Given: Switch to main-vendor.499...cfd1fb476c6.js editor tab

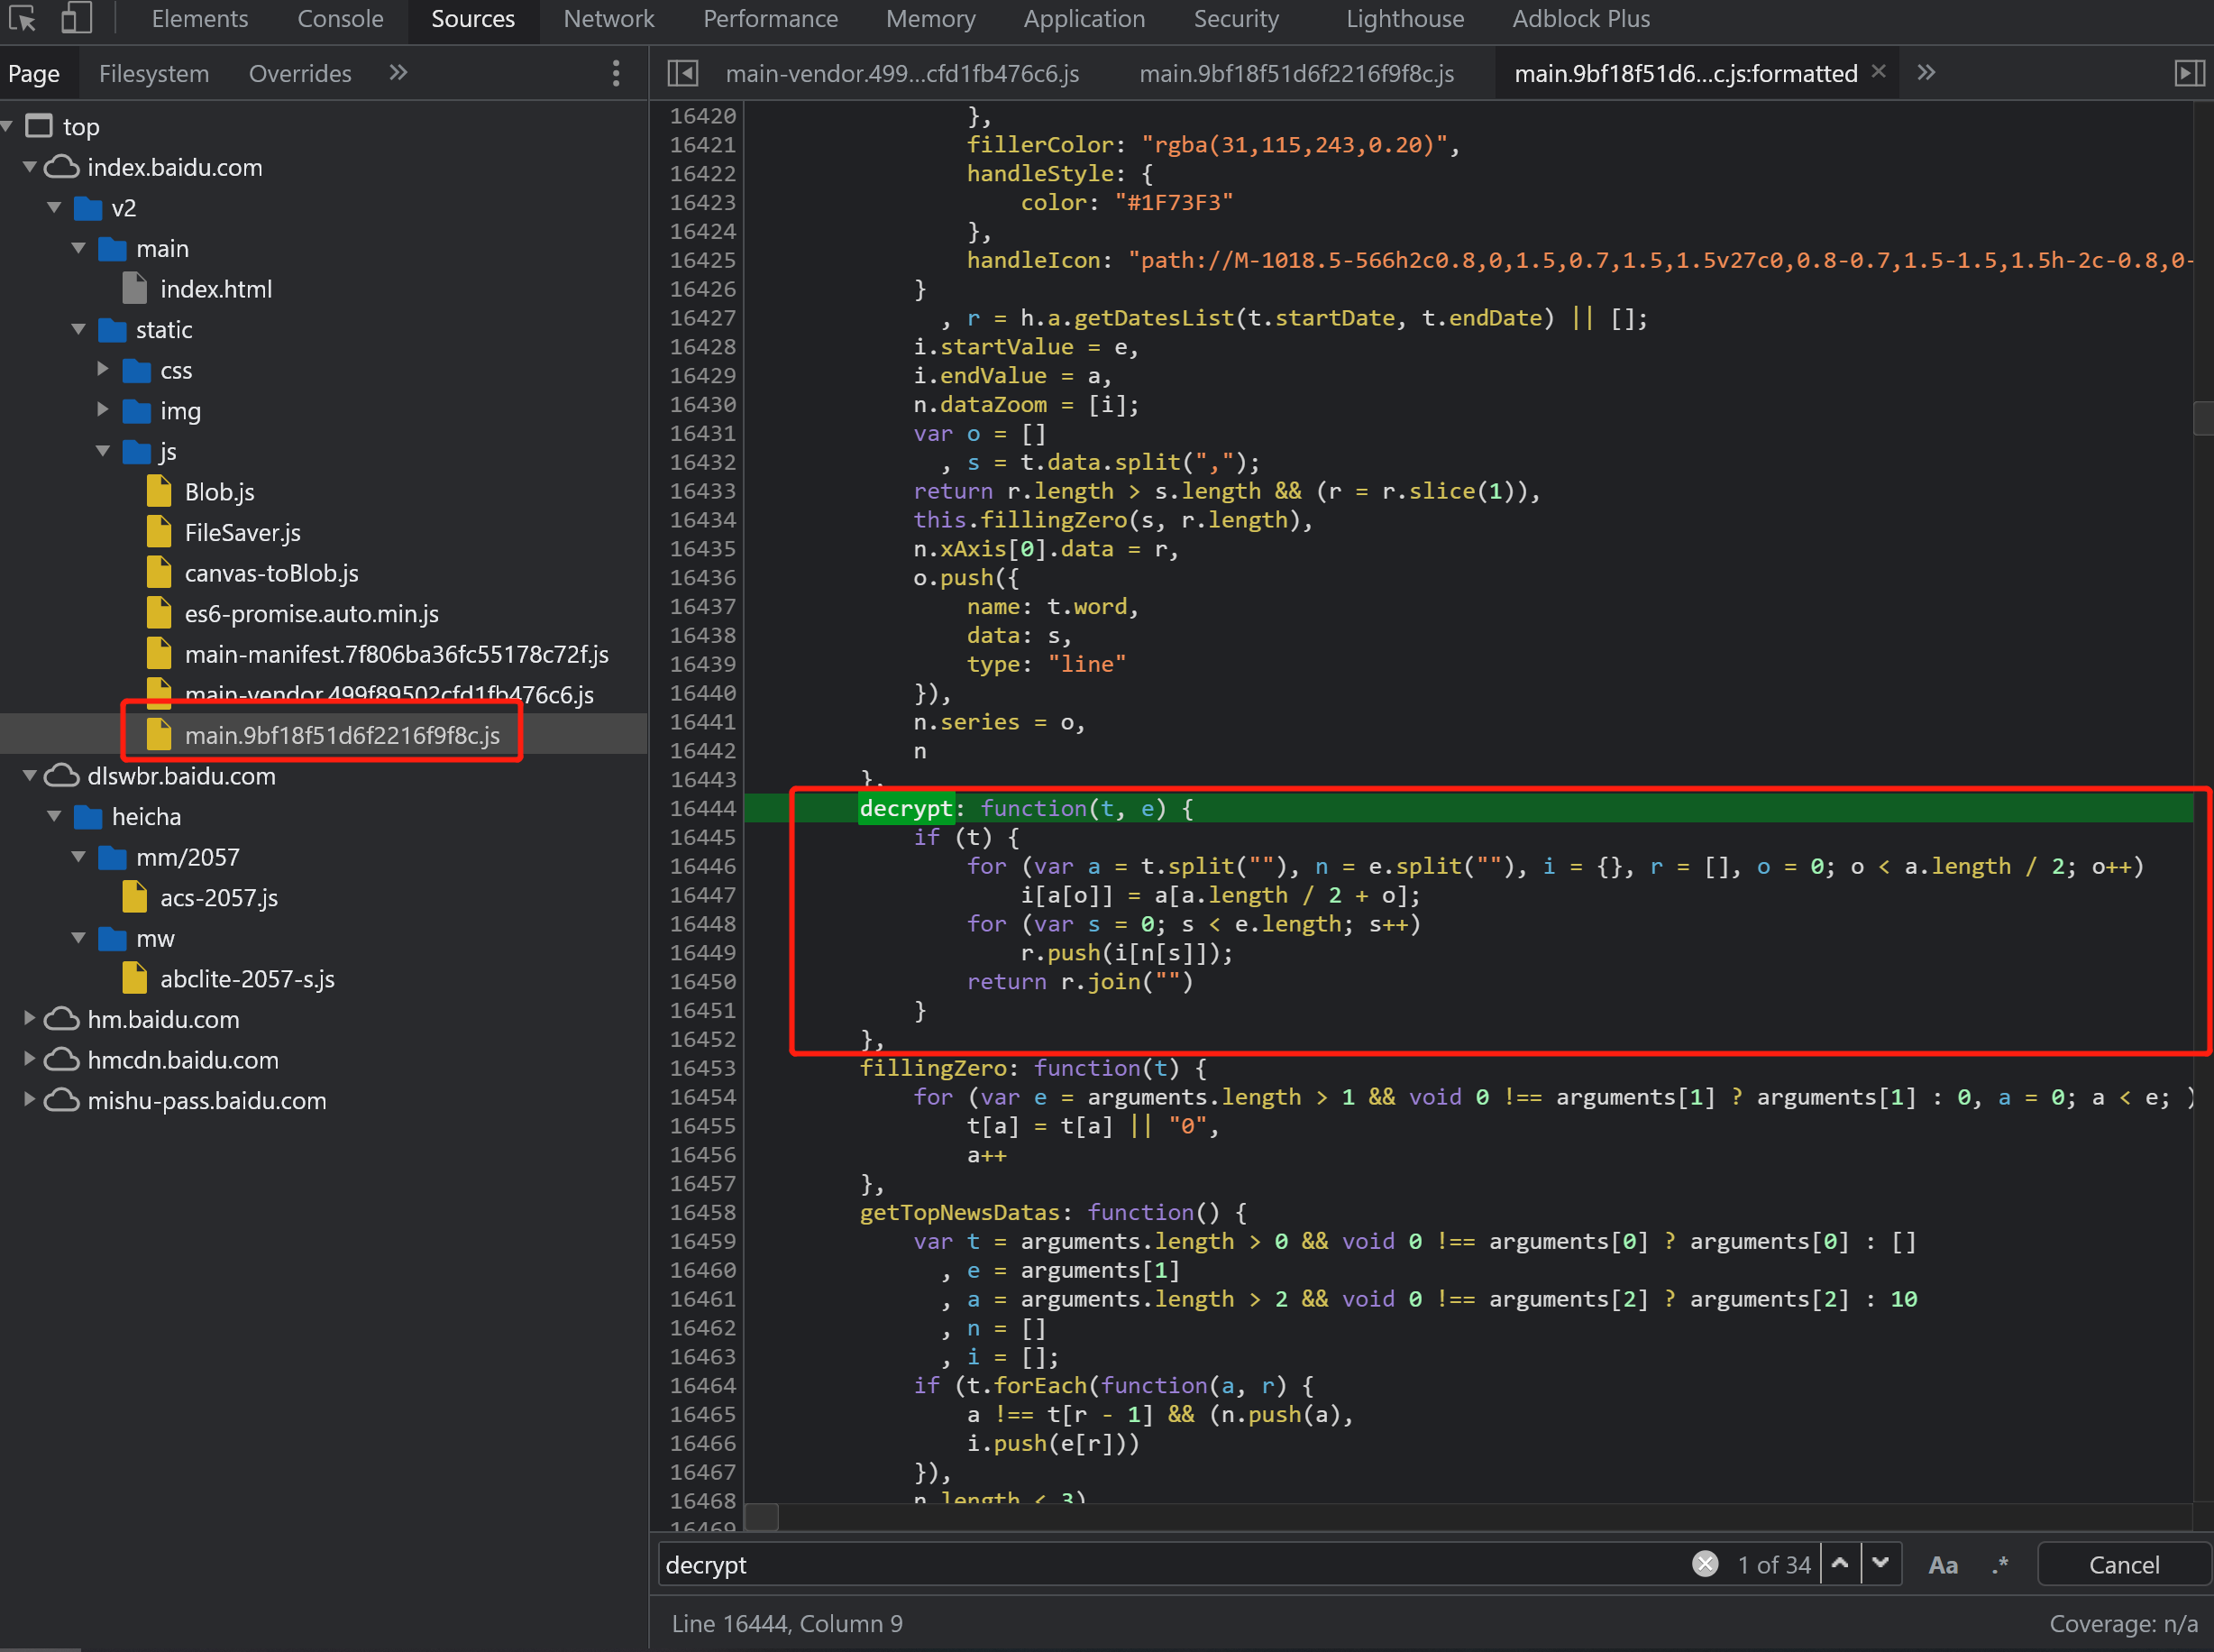Looking at the screenshot, I should pos(901,73).
